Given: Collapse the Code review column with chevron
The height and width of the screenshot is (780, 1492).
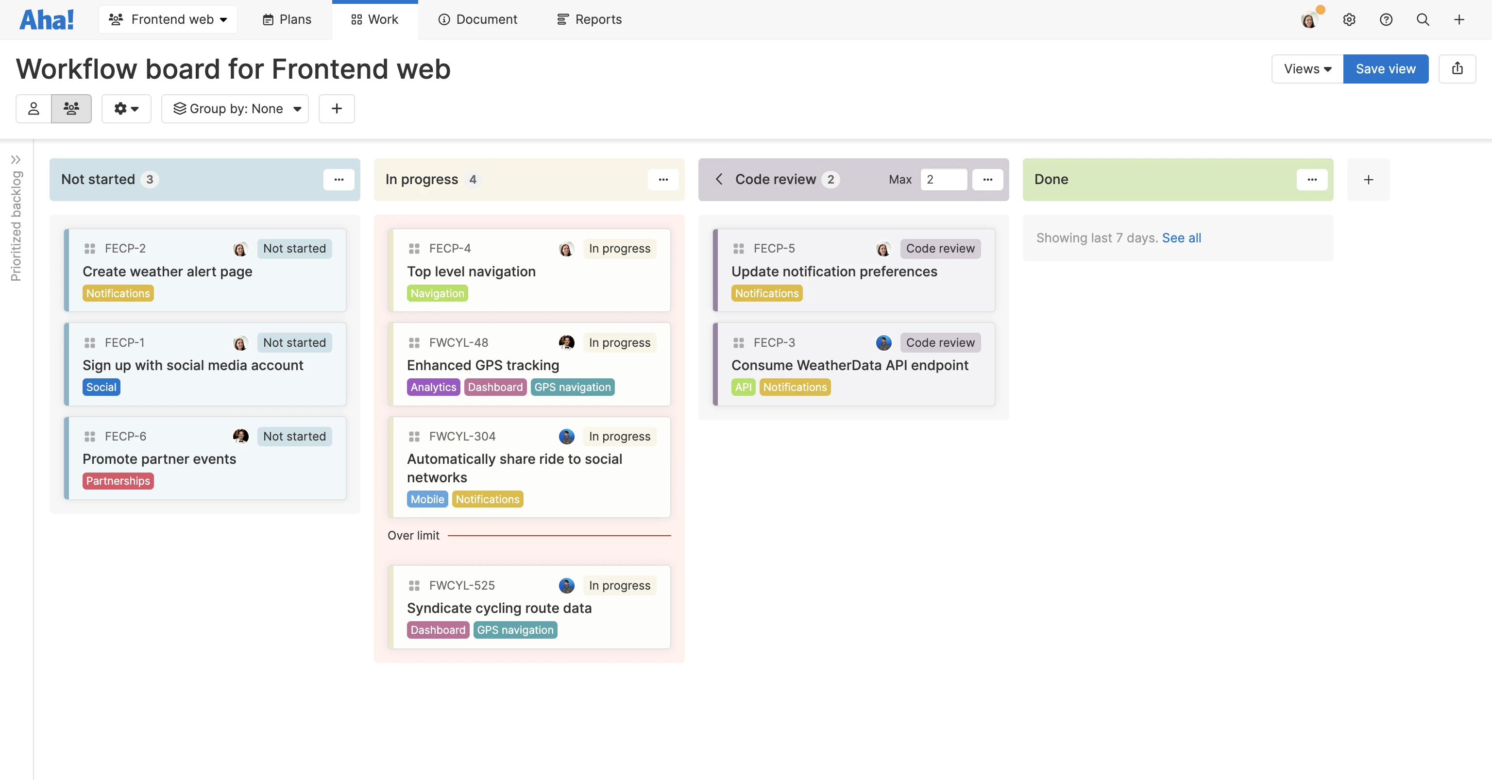Looking at the screenshot, I should click(719, 180).
